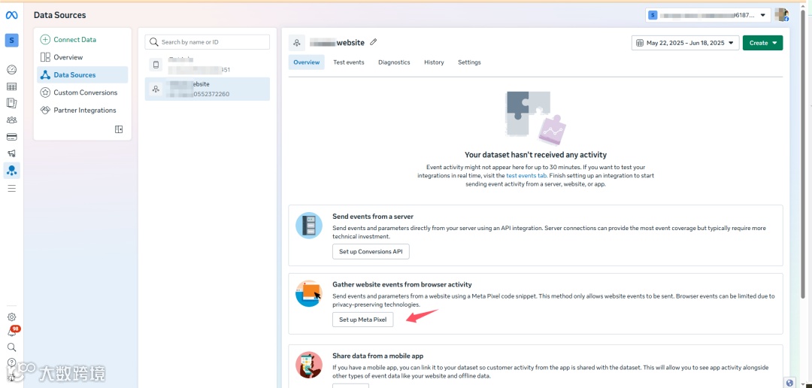Expand the green Create dropdown
The height and width of the screenshot is (388, 812).
point(762,43)
